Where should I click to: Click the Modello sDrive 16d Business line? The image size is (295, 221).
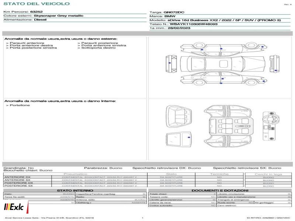tap(215, 20)
